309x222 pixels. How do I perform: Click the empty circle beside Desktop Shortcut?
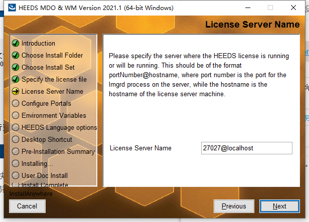[16, 139]
